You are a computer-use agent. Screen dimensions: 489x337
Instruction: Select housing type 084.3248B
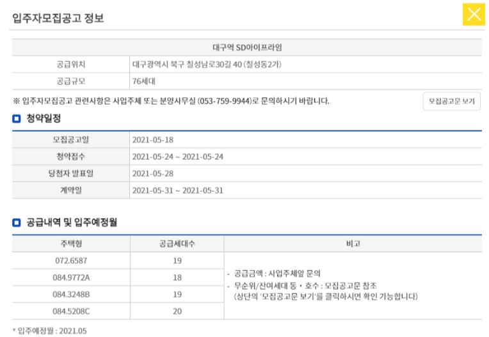71,294
